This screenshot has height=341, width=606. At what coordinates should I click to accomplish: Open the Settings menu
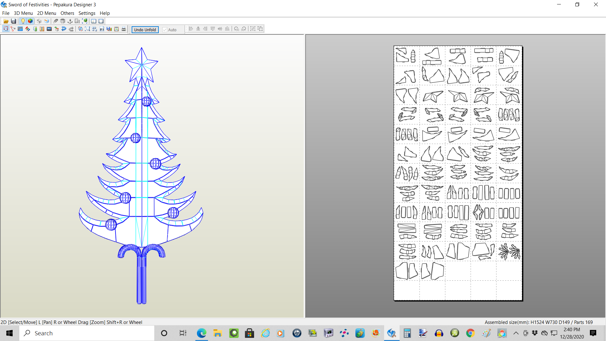(x=87, y=13)
